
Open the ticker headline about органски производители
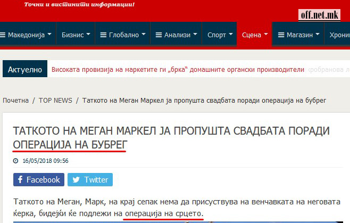click(178, 70)
